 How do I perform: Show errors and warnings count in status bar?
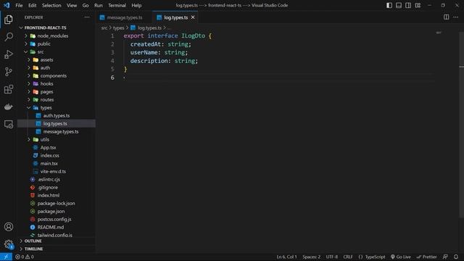point(25,257)
